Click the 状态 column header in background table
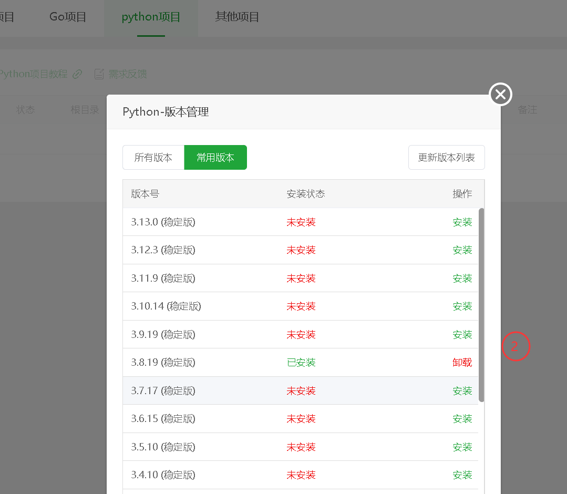This screenshot has height=494, width=567. (x=26, y=110)
